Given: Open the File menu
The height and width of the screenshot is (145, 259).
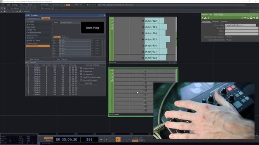Looking at the screenshot, I should coord(3,5).
